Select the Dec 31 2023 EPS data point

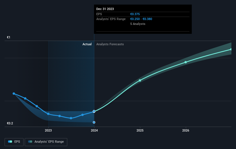tap(94, 111)
